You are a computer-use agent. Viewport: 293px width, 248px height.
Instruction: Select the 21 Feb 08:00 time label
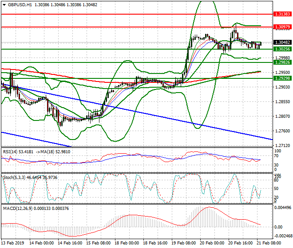(x=269, y=243)
